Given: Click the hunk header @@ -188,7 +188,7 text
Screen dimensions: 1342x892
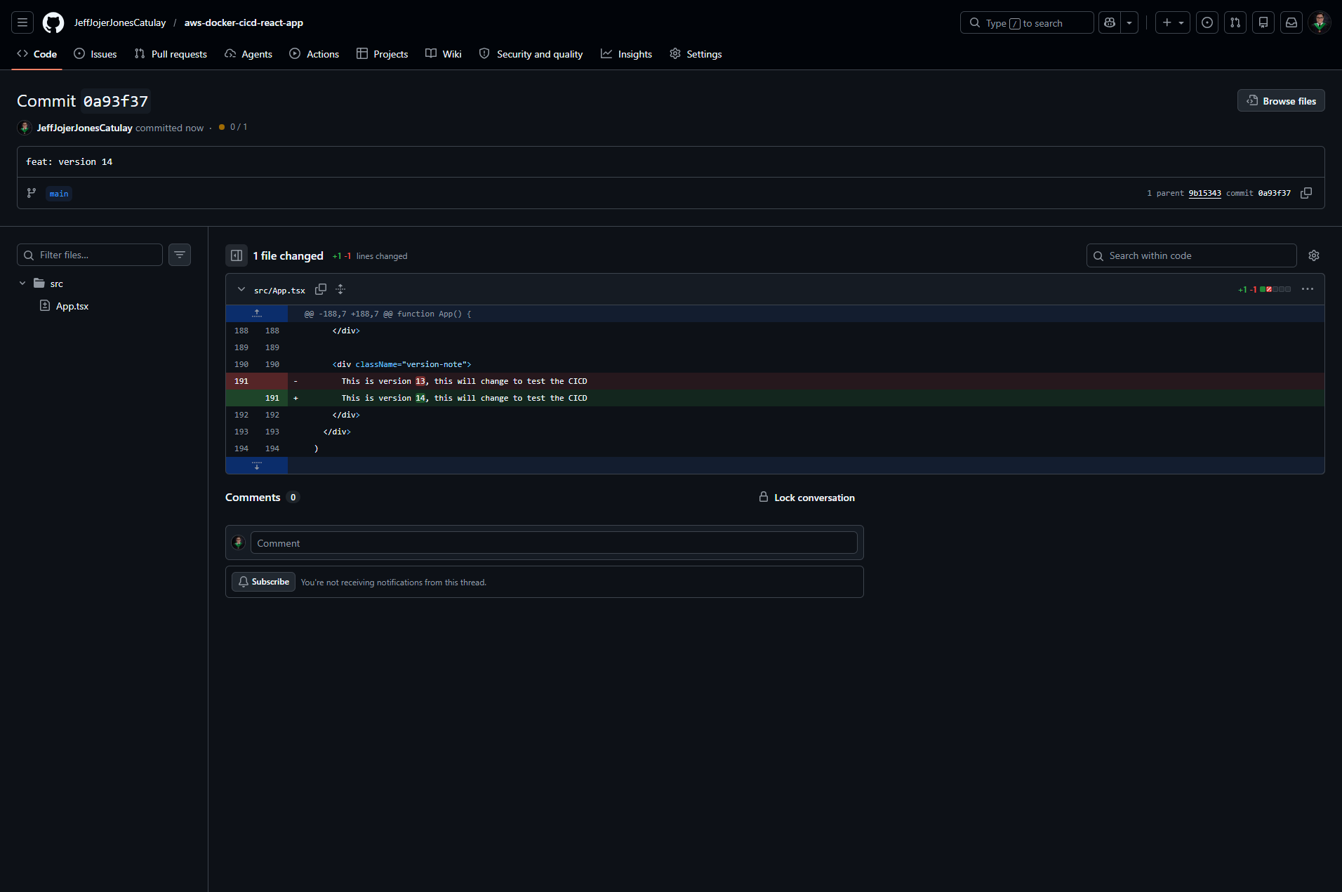Looking at the screenshot, I should click(387, 314).
